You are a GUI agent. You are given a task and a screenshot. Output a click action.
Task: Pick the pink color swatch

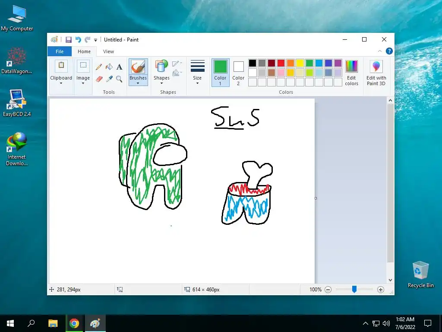click(x=281, y=73)
